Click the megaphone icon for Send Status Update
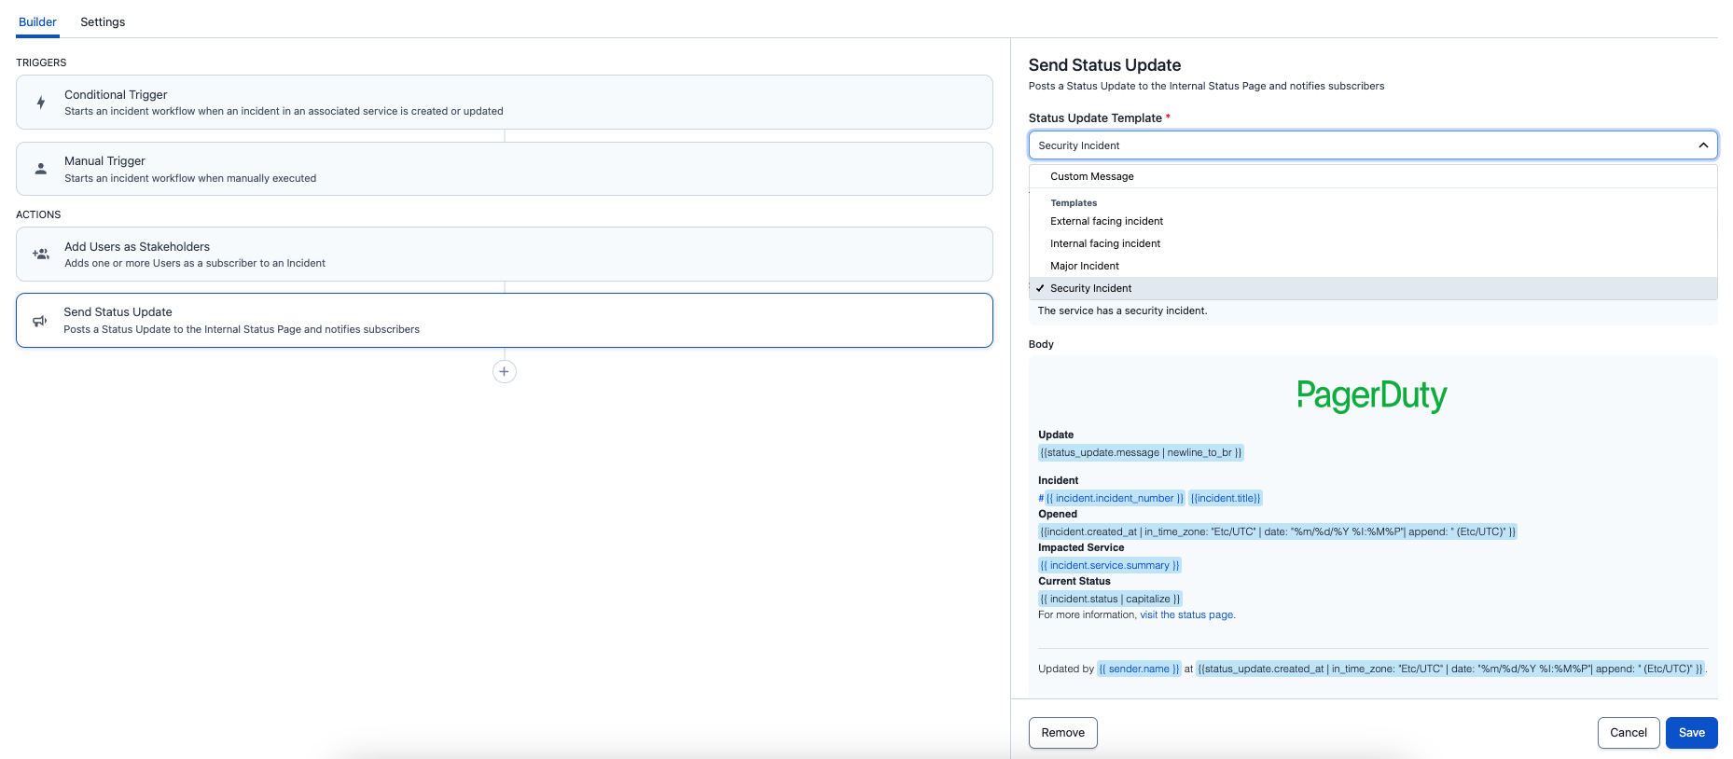Image resolution: width=1733 pixels, height=759 pixels. 40,321
